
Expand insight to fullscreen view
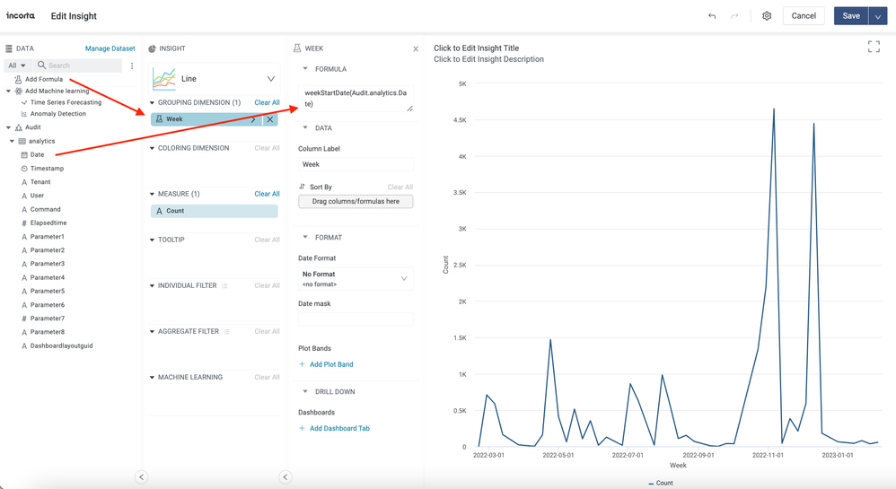(x=874, y=47)
